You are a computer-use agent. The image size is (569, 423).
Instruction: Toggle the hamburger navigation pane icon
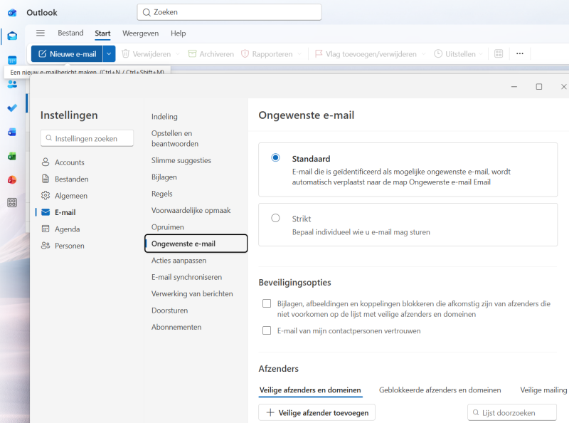coord(41,33)
